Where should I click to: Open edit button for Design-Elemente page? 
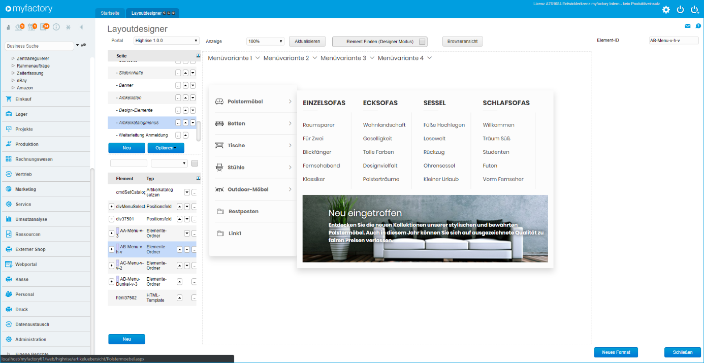(178, 110)
